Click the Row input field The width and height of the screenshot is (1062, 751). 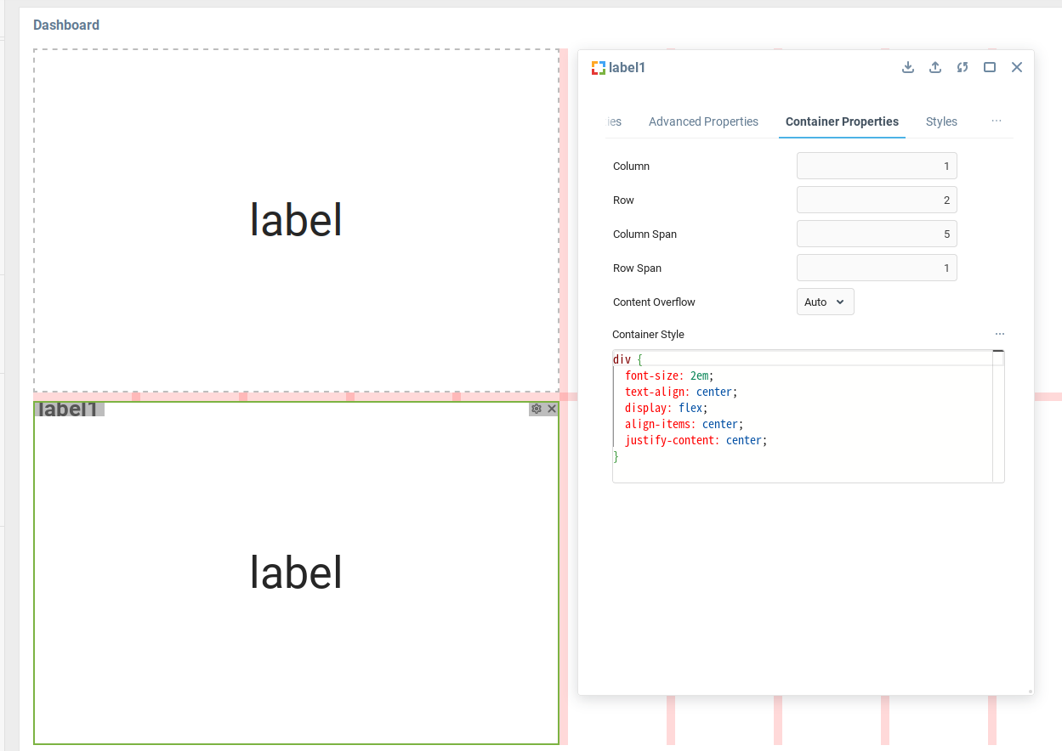(x=877, y=200)
